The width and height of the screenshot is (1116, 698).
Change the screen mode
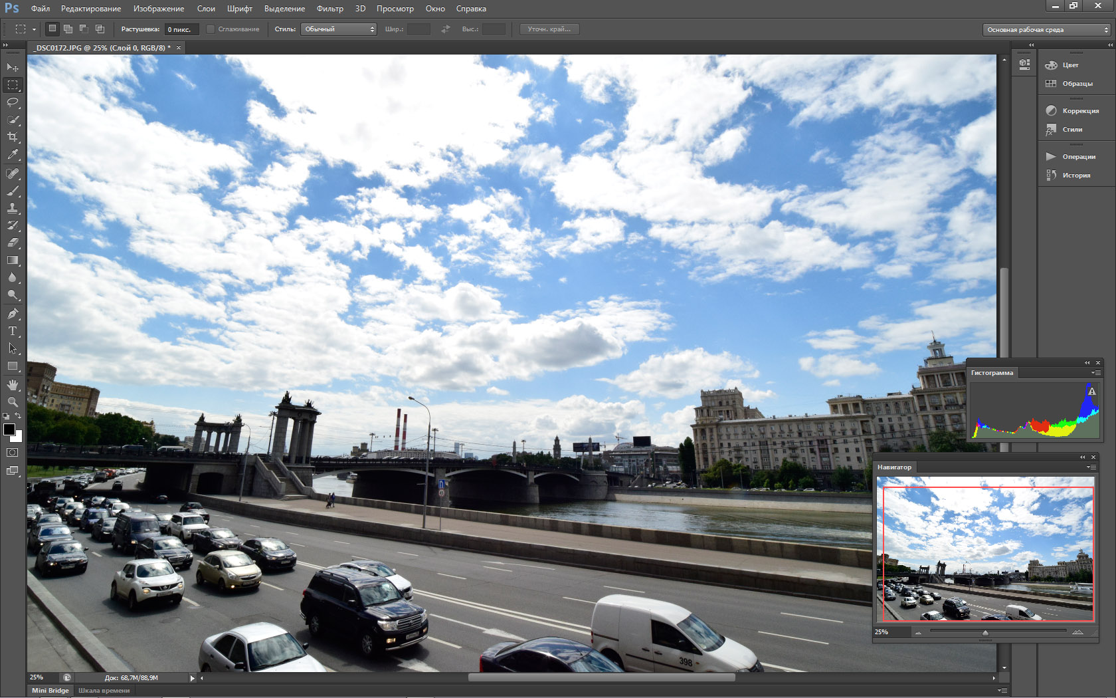coord(13,471)
